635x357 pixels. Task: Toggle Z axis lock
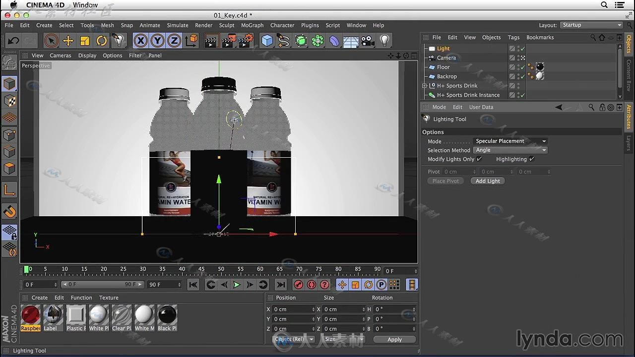click(174, 41)
